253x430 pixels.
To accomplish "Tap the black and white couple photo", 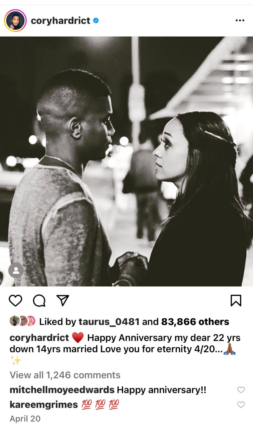I will [x=126, y=161].
